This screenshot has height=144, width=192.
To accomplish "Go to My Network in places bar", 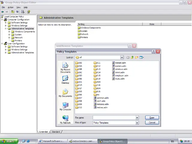I will click(65, 119).
